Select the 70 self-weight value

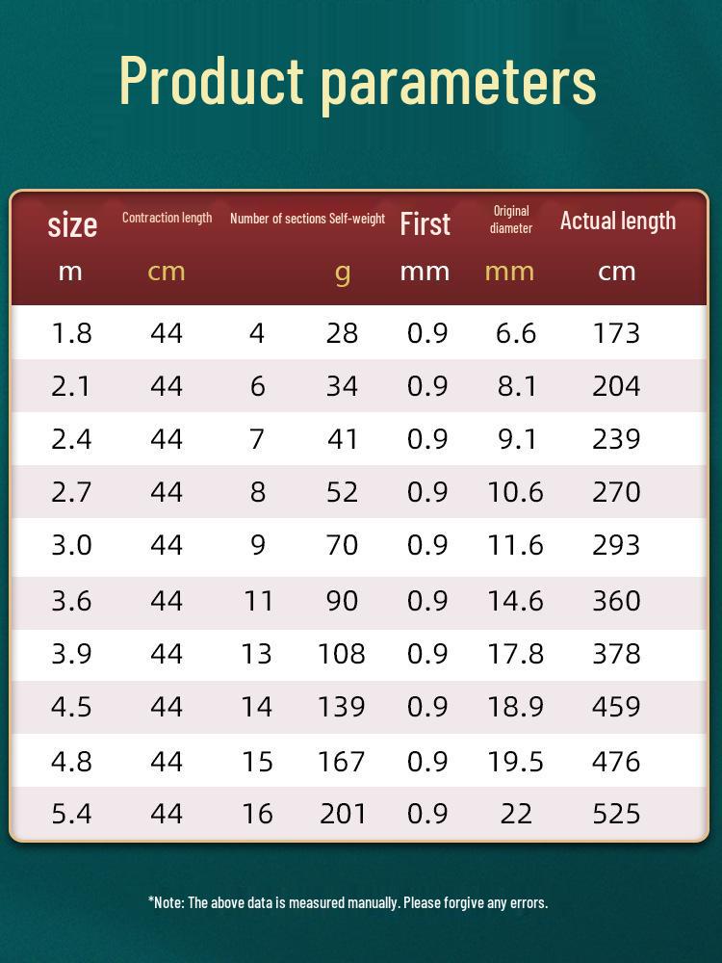tap(342, 545)
